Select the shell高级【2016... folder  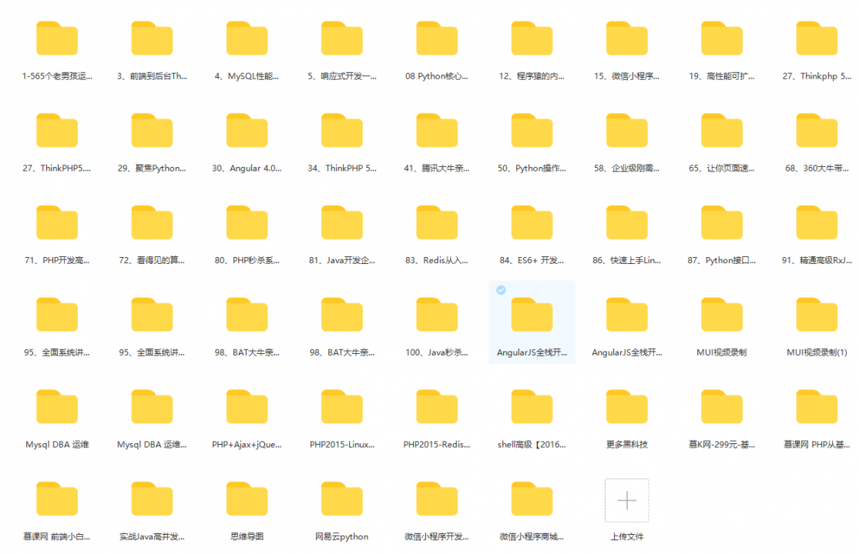tap(532, 407)
